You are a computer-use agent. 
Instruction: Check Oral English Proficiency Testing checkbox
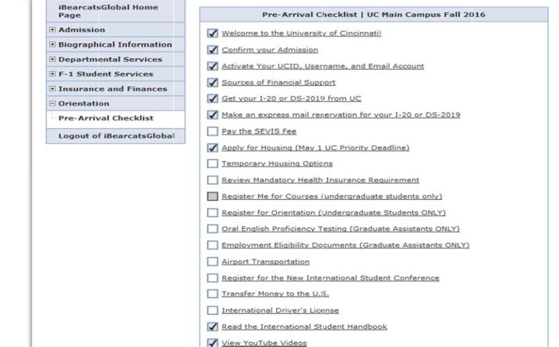click(x=212, y=229)
